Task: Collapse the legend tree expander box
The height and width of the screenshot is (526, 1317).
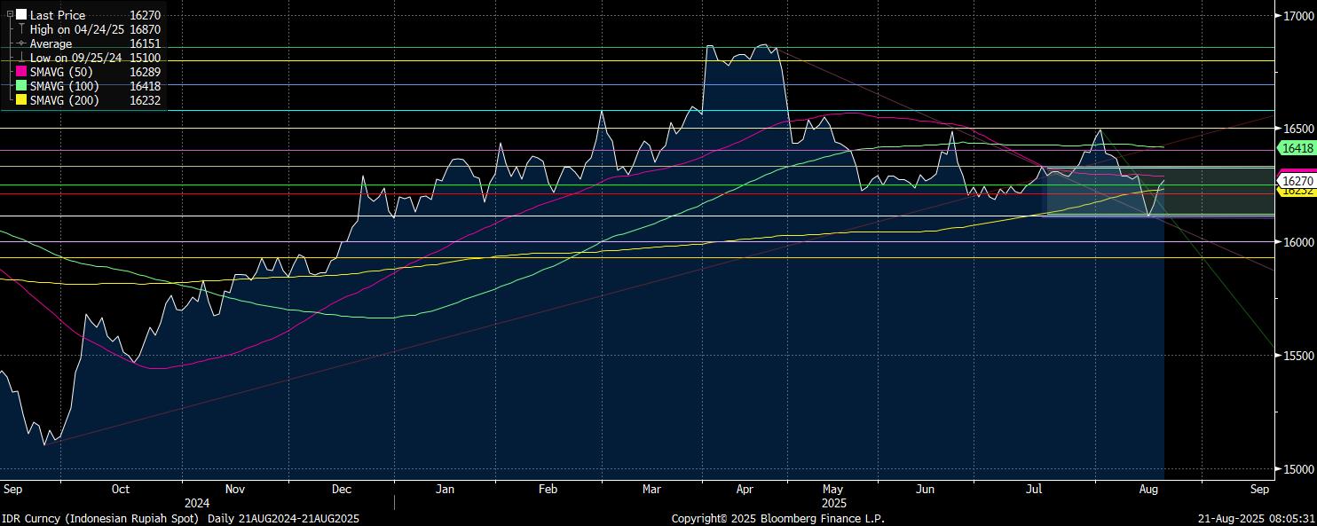Action: (10, 15)
